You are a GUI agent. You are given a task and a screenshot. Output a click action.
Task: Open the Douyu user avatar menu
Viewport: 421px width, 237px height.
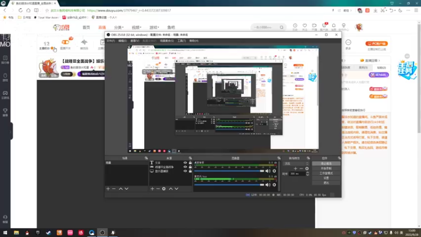pos(359,27)
